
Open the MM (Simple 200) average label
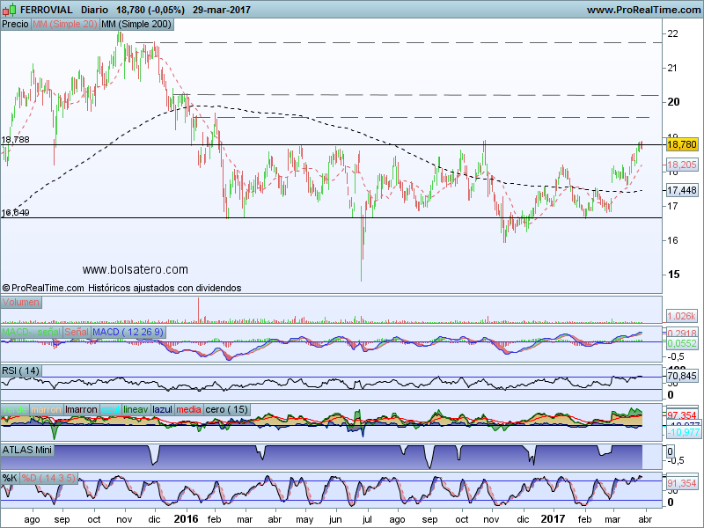[136, 25]
